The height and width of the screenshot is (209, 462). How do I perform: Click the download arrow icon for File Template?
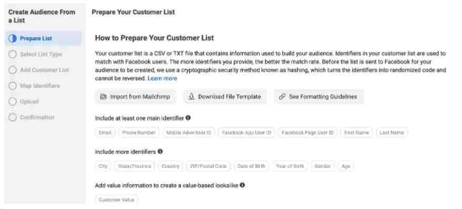point(191,97)
